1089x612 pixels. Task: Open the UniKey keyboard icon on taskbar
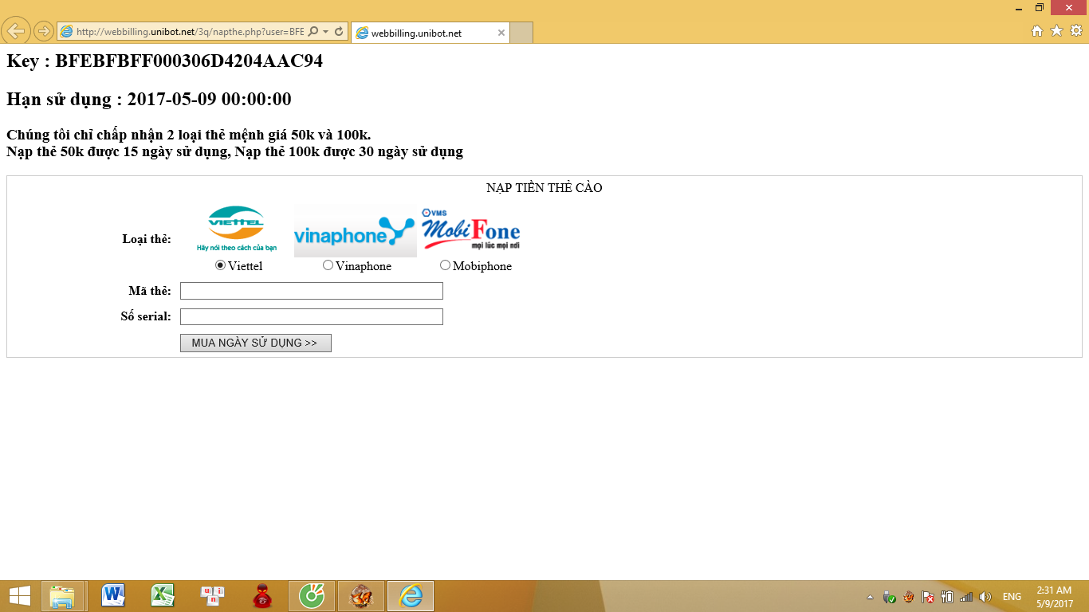click(x=212, y=596)
